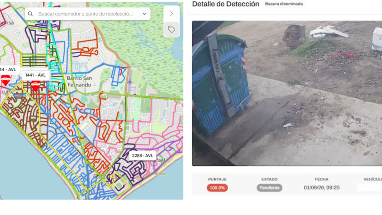This screenshot has width=382, height=215.
Task: Click the 'Basura diseminada' detection tag
Action: [284, 4]
